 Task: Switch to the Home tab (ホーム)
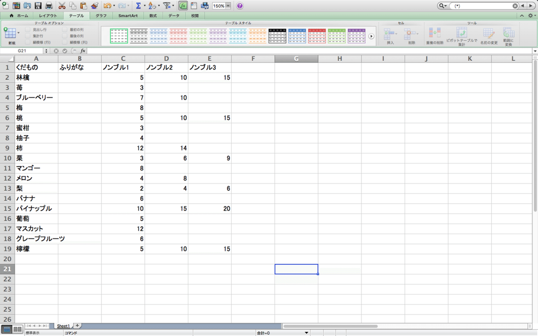coord(19,16)
